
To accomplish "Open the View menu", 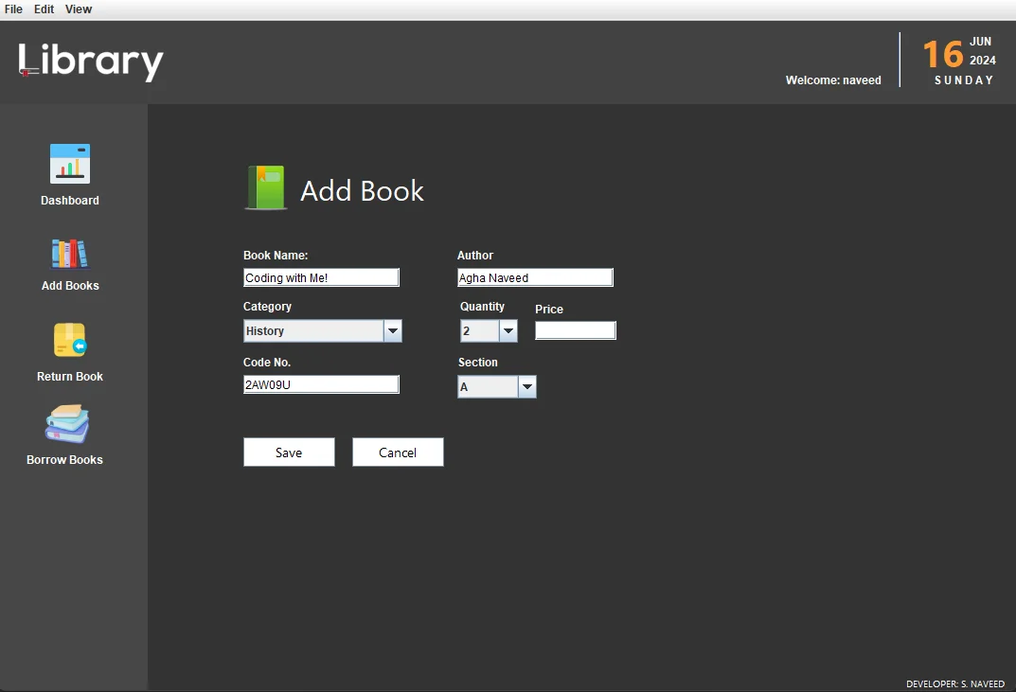I will pyautogui.click(x=79, y=9).
